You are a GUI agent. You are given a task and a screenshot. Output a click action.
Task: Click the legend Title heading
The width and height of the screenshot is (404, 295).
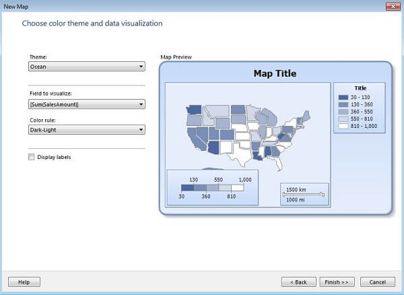360,88
